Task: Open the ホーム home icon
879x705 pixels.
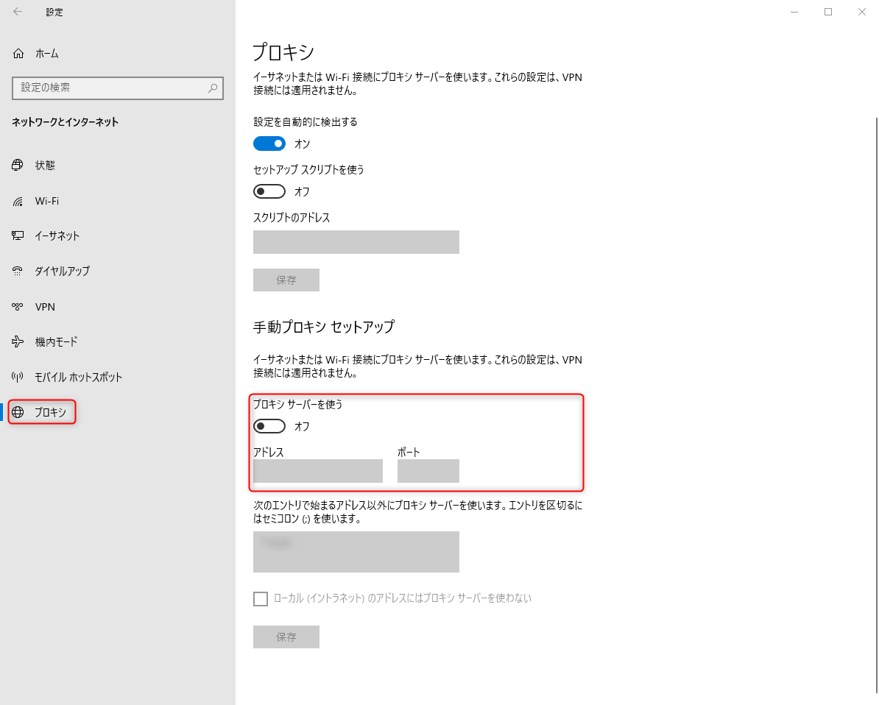Action: (18, 54)
